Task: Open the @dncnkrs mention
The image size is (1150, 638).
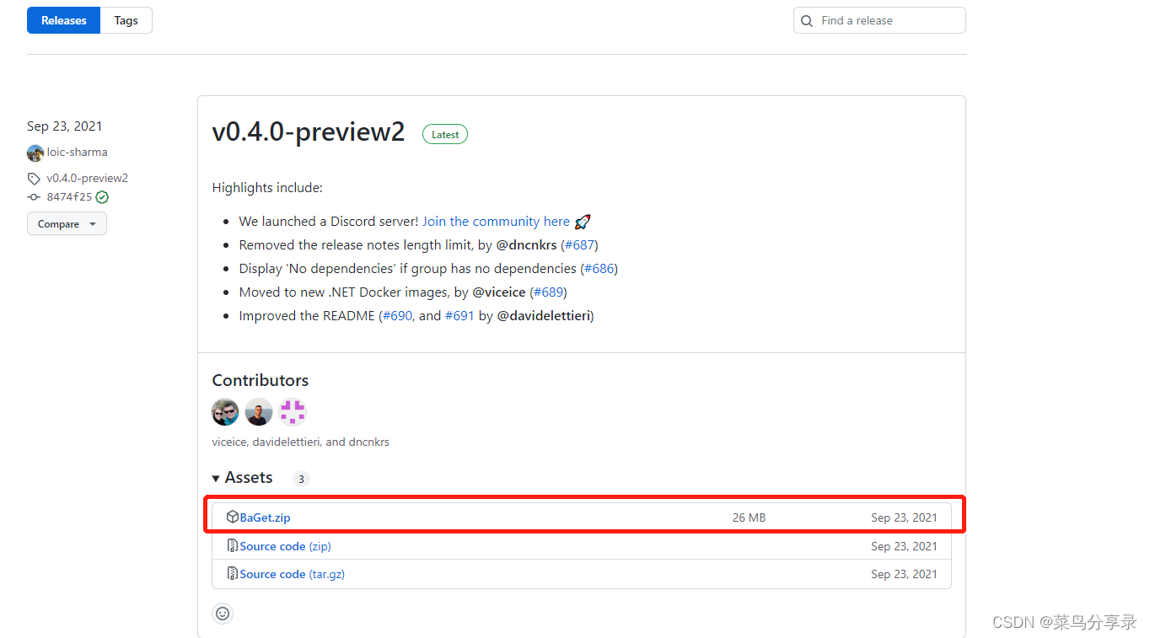Action: point(526,245)
